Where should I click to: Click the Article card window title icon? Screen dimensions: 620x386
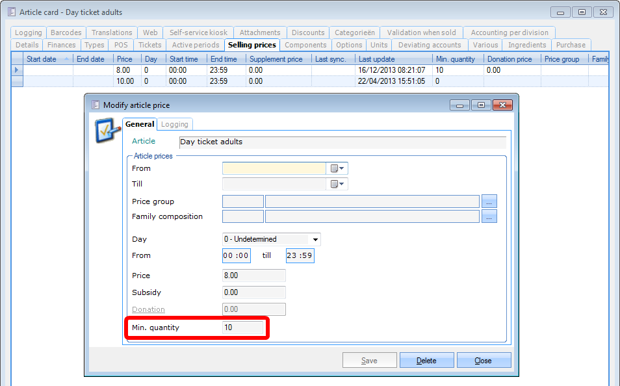[x=11, y=12]
